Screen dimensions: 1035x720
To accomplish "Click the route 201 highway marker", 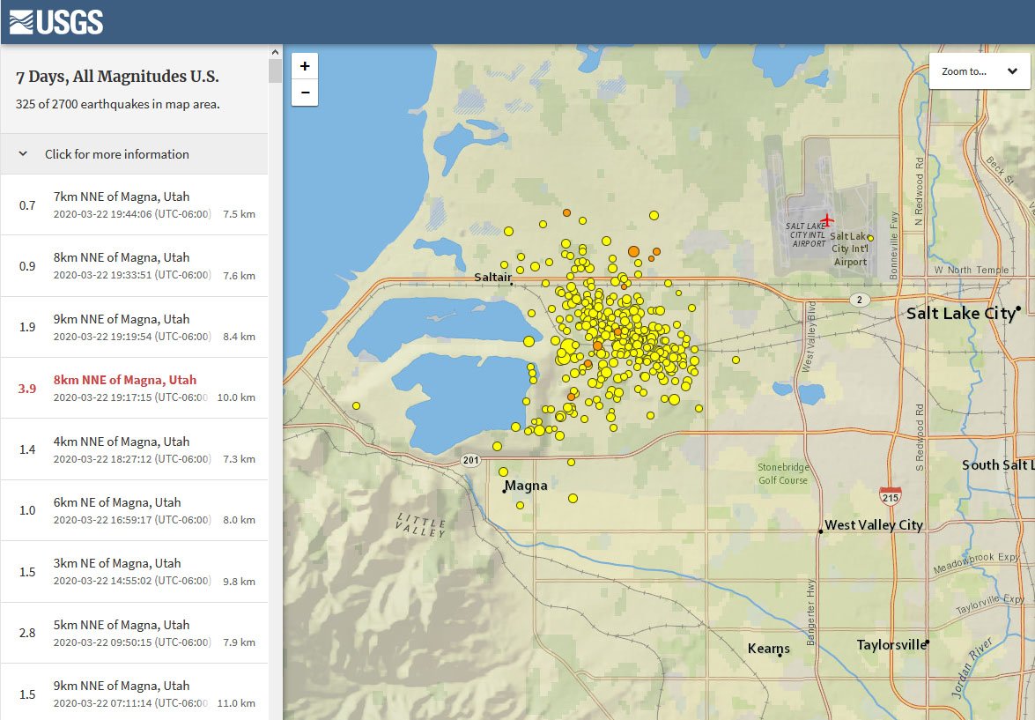I will 471,460.
